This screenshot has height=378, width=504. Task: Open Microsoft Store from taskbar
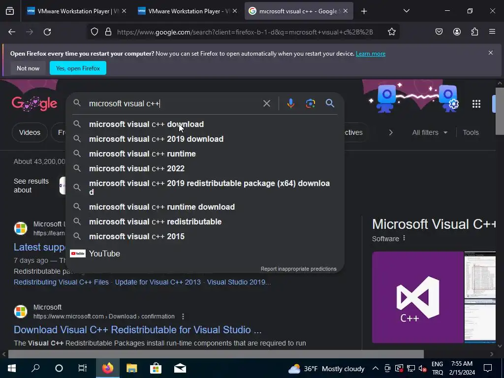coord(156,368)
